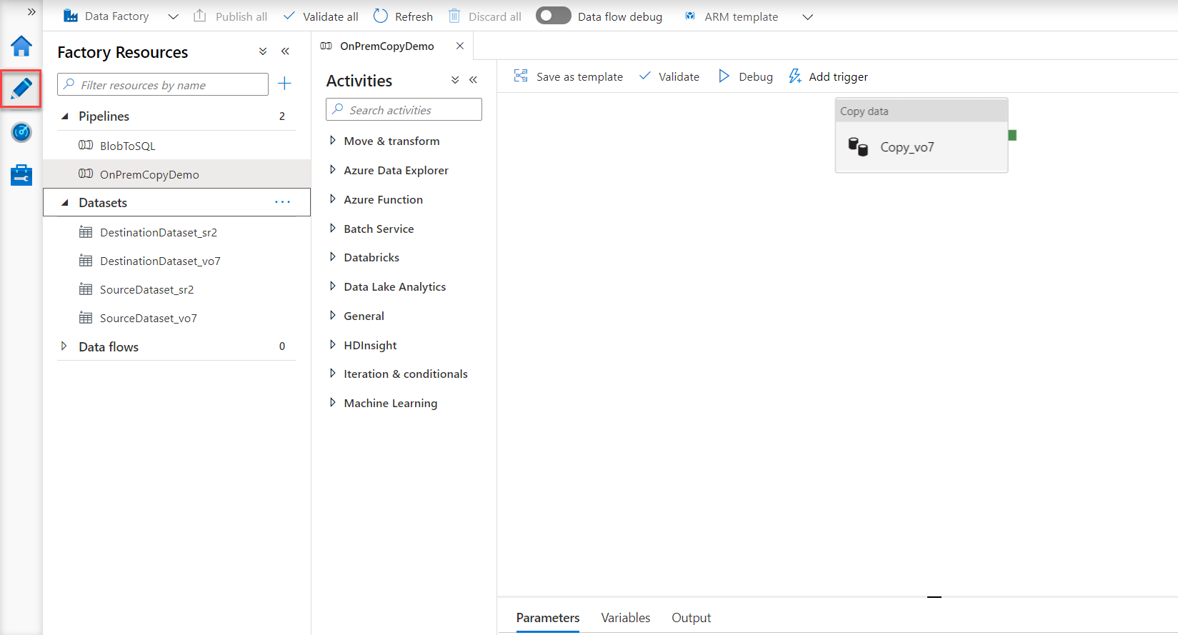Image resolution: width=1178 pixels, height=635 pixels.
Task: Open the Author pencil icon
Action: pyautogui.click(x=21, y=89)
